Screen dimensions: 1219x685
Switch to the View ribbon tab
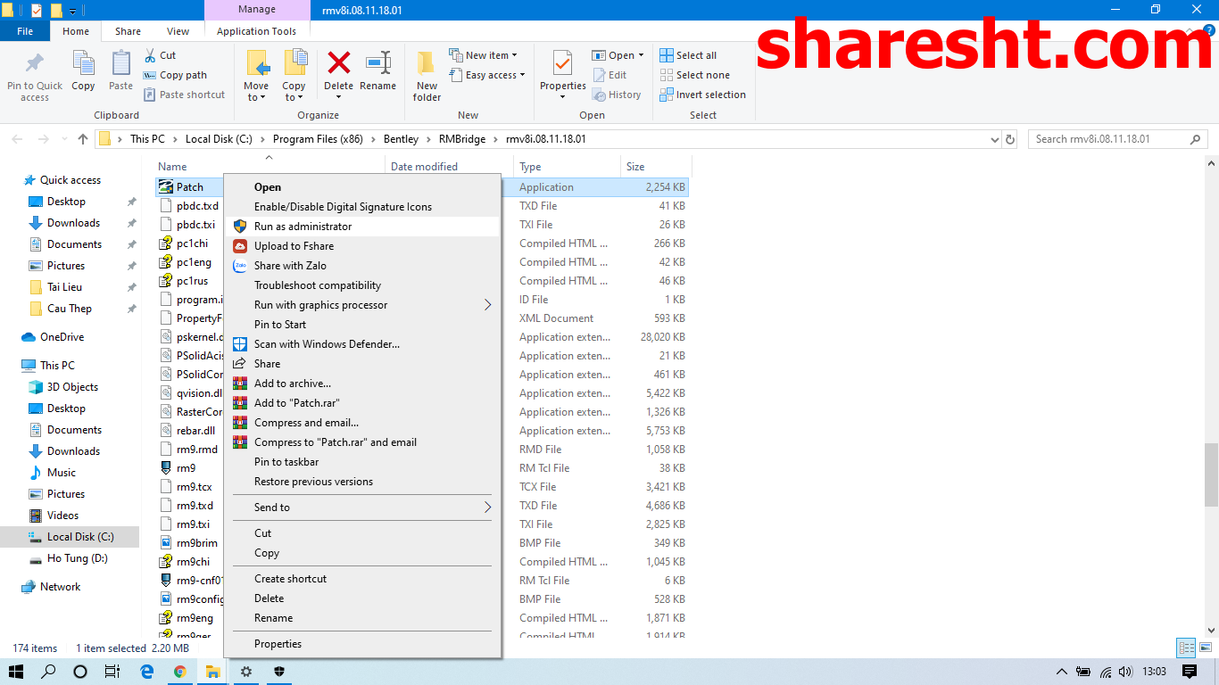[178, 31]
